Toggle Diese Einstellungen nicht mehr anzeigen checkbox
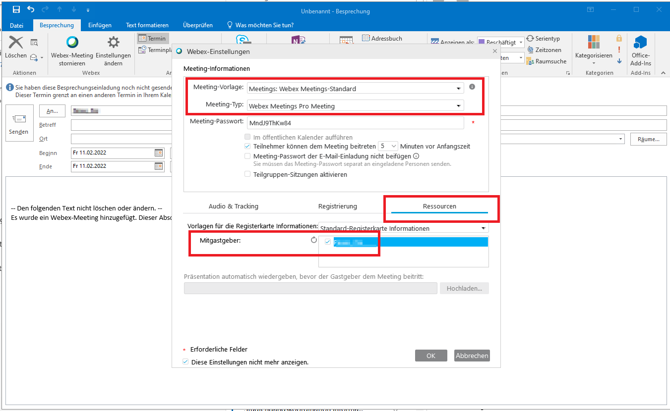The width and height of the screenshot is (670, 411). click(185, 362)
